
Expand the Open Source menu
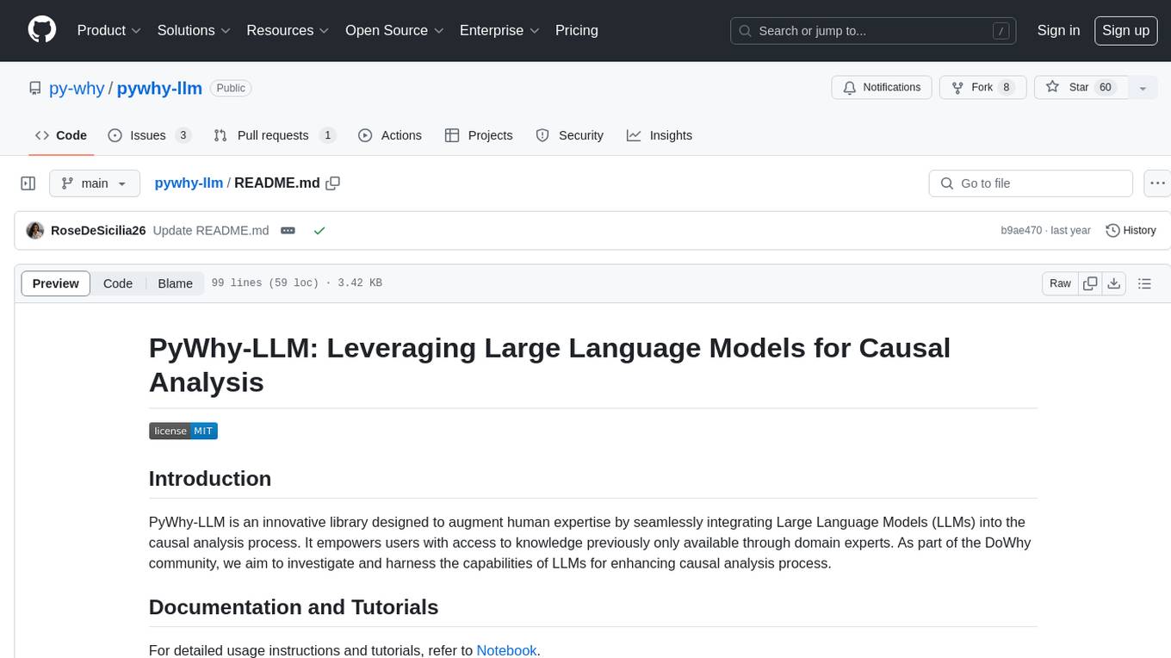[x=394, y=30]
